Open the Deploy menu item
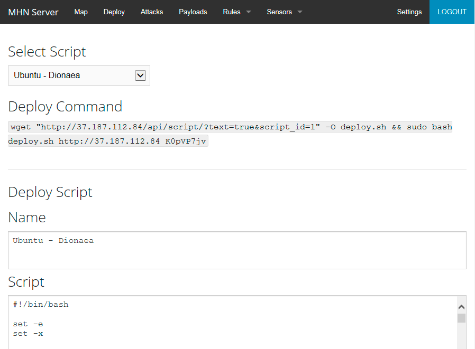This screenshot has height=349, width=475. pos(114,12)
